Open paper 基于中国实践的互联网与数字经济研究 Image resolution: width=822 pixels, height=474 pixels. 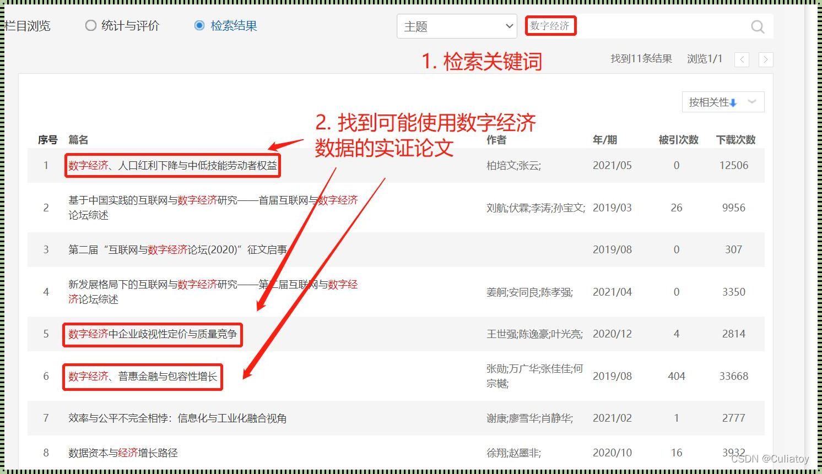[213, 208]
